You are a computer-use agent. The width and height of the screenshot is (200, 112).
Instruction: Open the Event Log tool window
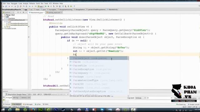[x=181, y=105]
